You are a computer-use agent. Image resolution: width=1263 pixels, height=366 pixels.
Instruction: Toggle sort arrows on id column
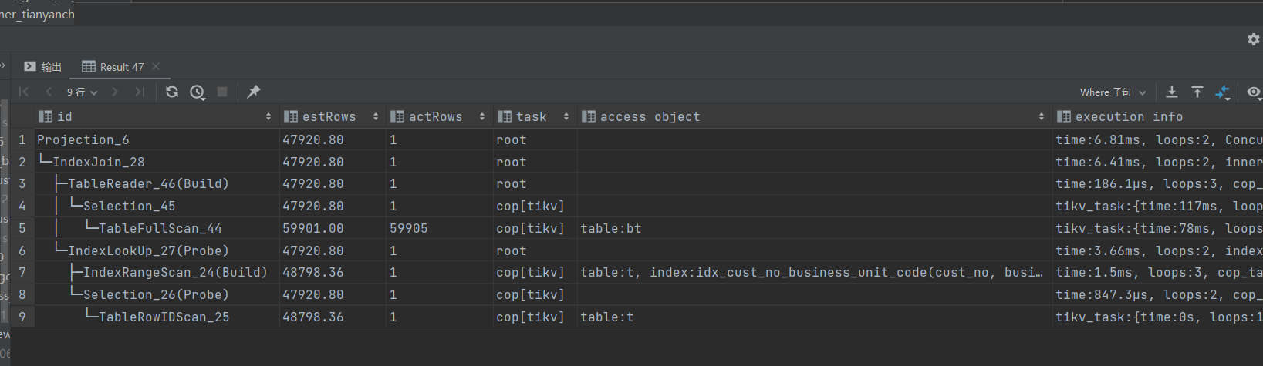(268, 117)
